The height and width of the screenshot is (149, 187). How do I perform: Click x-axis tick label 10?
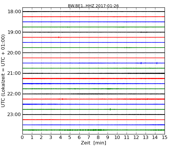pyautogui.click(x=117, y=138)
